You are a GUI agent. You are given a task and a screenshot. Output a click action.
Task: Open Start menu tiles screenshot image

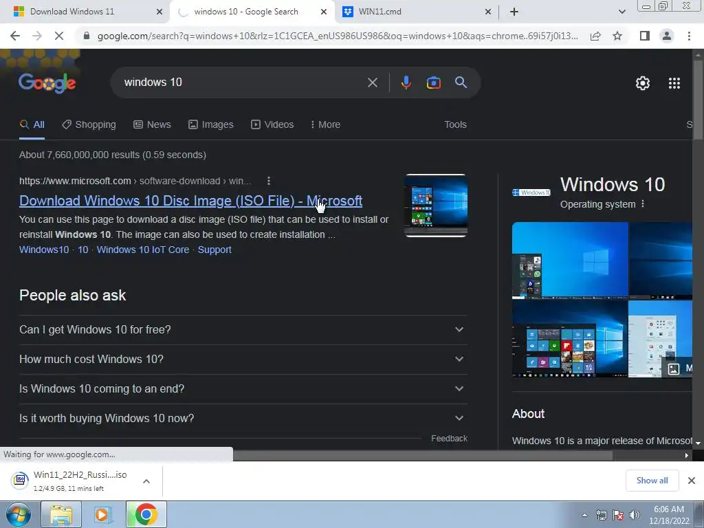coord(570,339)
